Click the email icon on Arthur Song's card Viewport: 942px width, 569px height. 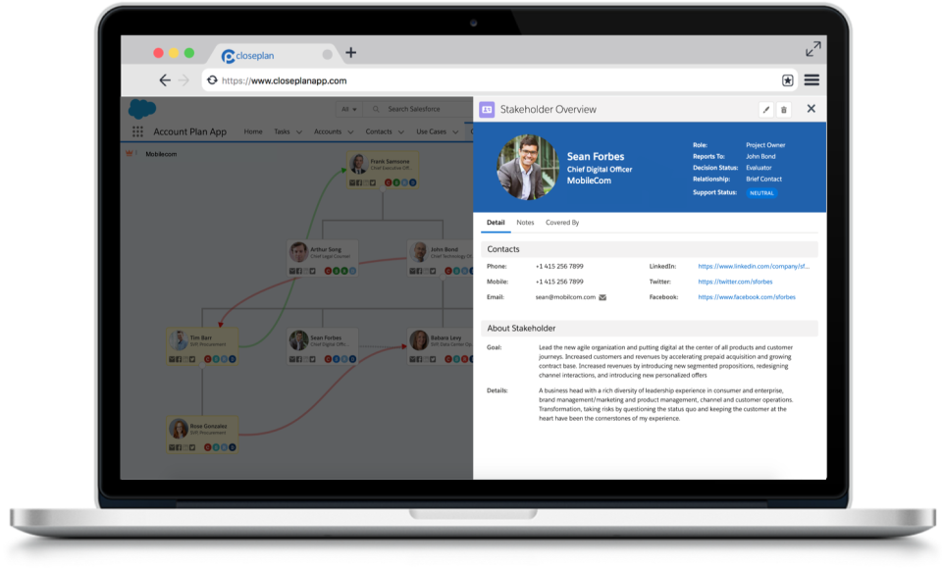(292, 271)
